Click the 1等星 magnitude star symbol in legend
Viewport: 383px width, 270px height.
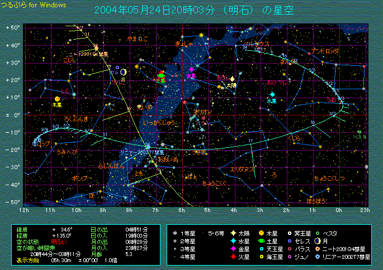(176, 233)
